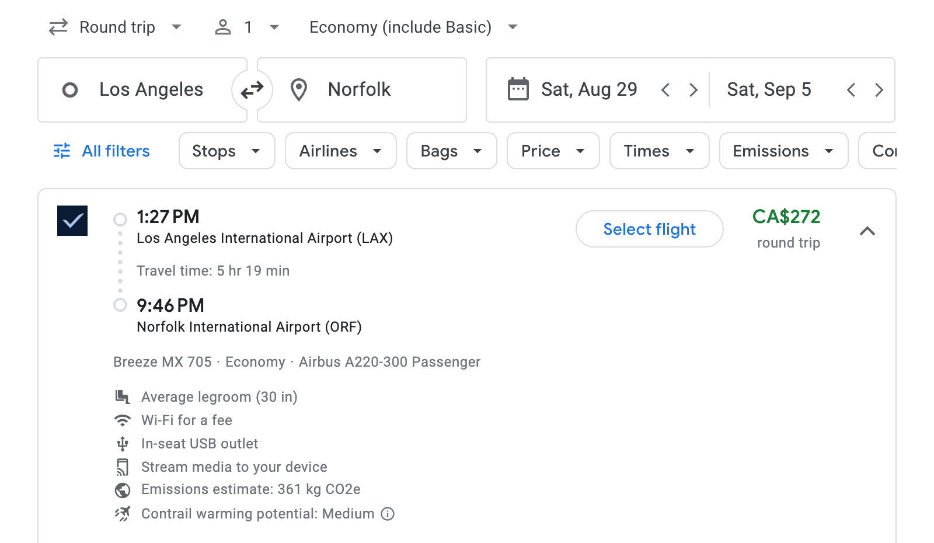Click the Wi-Fi amenity icon
Viewport: 934px width, 543px height.
click(123, 420)
